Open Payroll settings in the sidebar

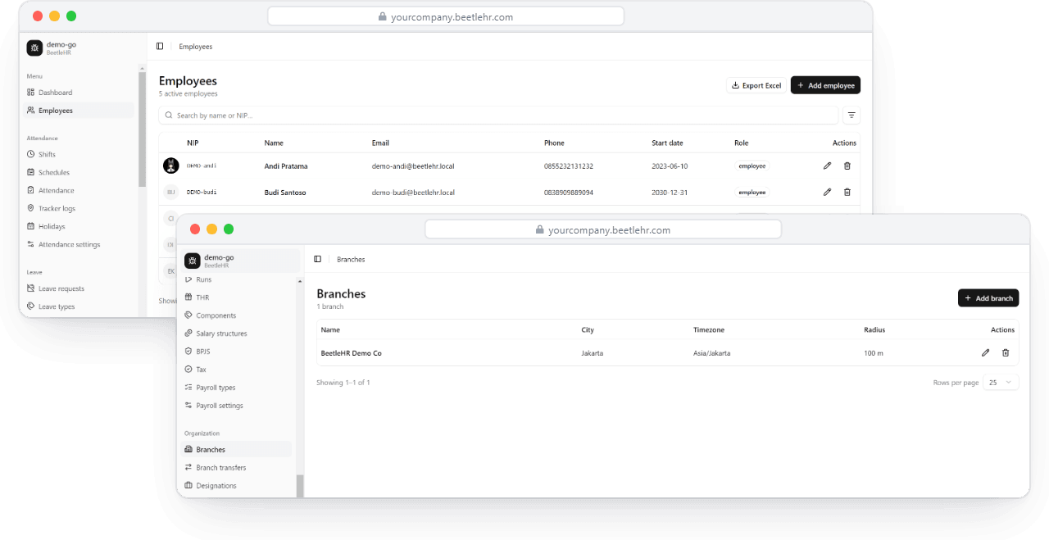point(237,406)
